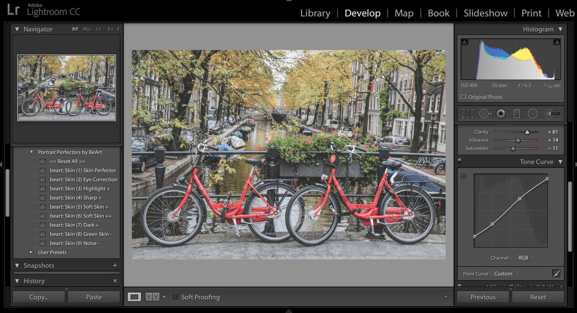Select the Spot Removal tool

485,113
